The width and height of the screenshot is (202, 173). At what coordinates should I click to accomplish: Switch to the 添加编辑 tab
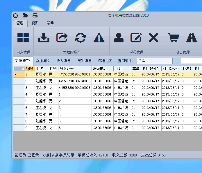(42, 61)
